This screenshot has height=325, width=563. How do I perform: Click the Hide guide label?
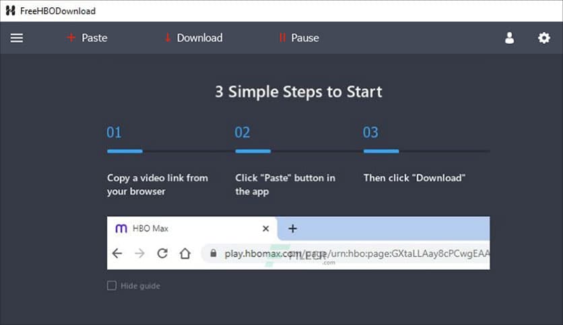click(140, 286)
